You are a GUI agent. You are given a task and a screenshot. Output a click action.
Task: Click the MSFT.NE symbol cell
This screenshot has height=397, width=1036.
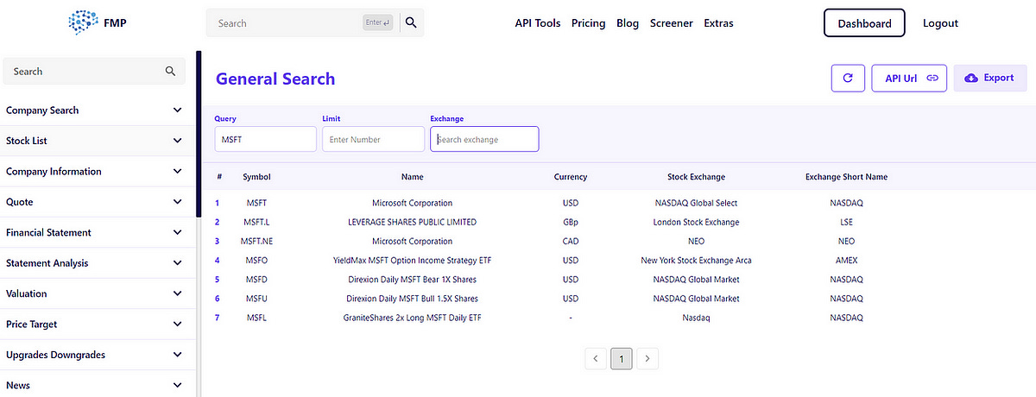coord(256,242)
